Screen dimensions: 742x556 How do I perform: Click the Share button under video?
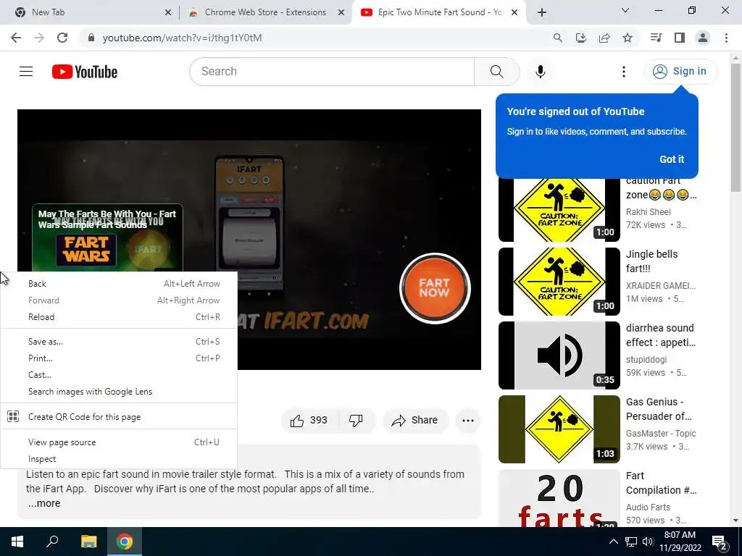415,420
